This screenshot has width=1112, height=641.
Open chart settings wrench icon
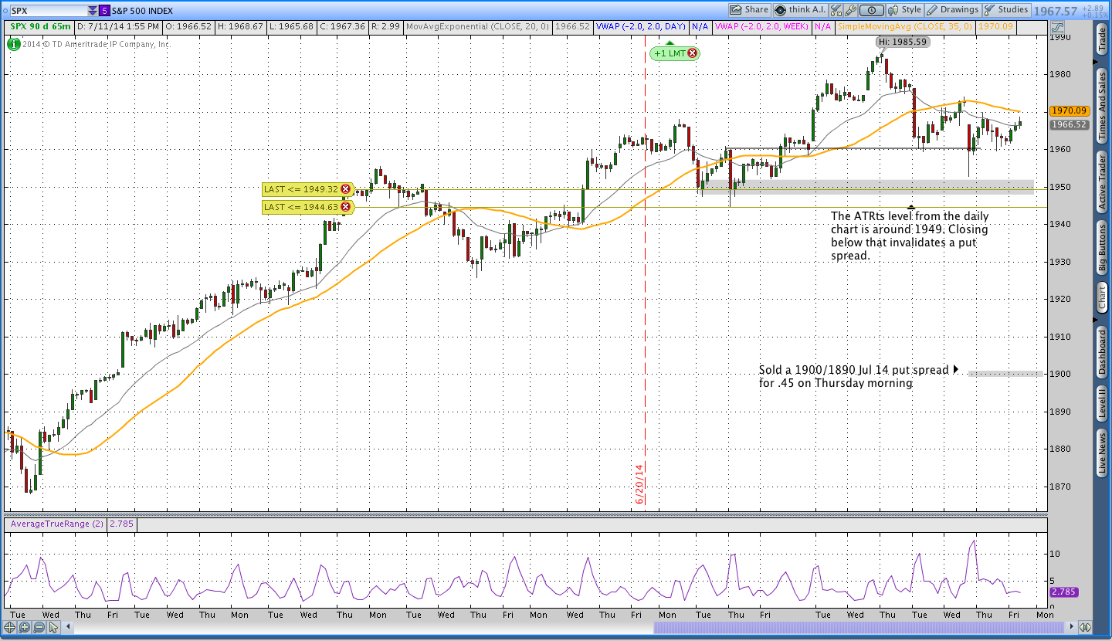click(x=851, y=10)
